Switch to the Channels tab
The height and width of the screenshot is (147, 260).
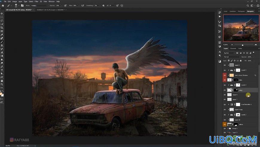[x=233, y=49]
